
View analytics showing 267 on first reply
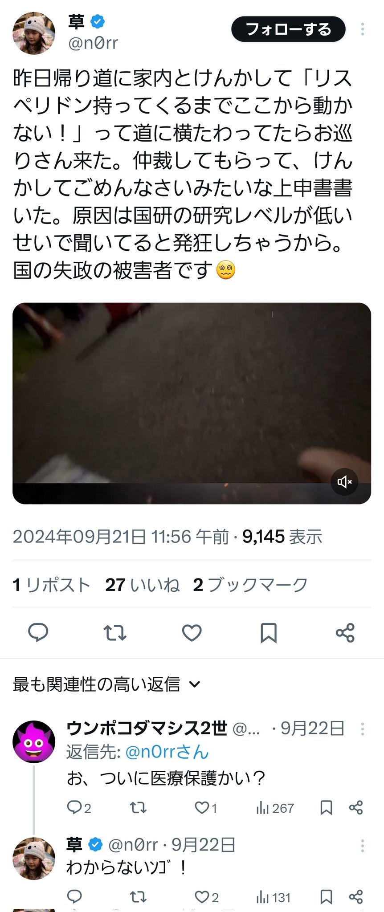[275, 808]
